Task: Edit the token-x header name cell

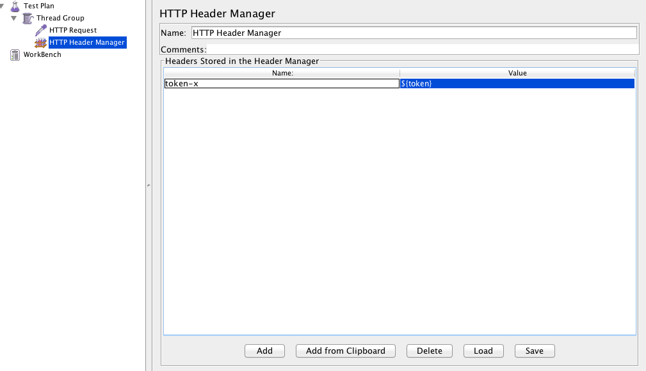Action: click(x=281, y=83)
